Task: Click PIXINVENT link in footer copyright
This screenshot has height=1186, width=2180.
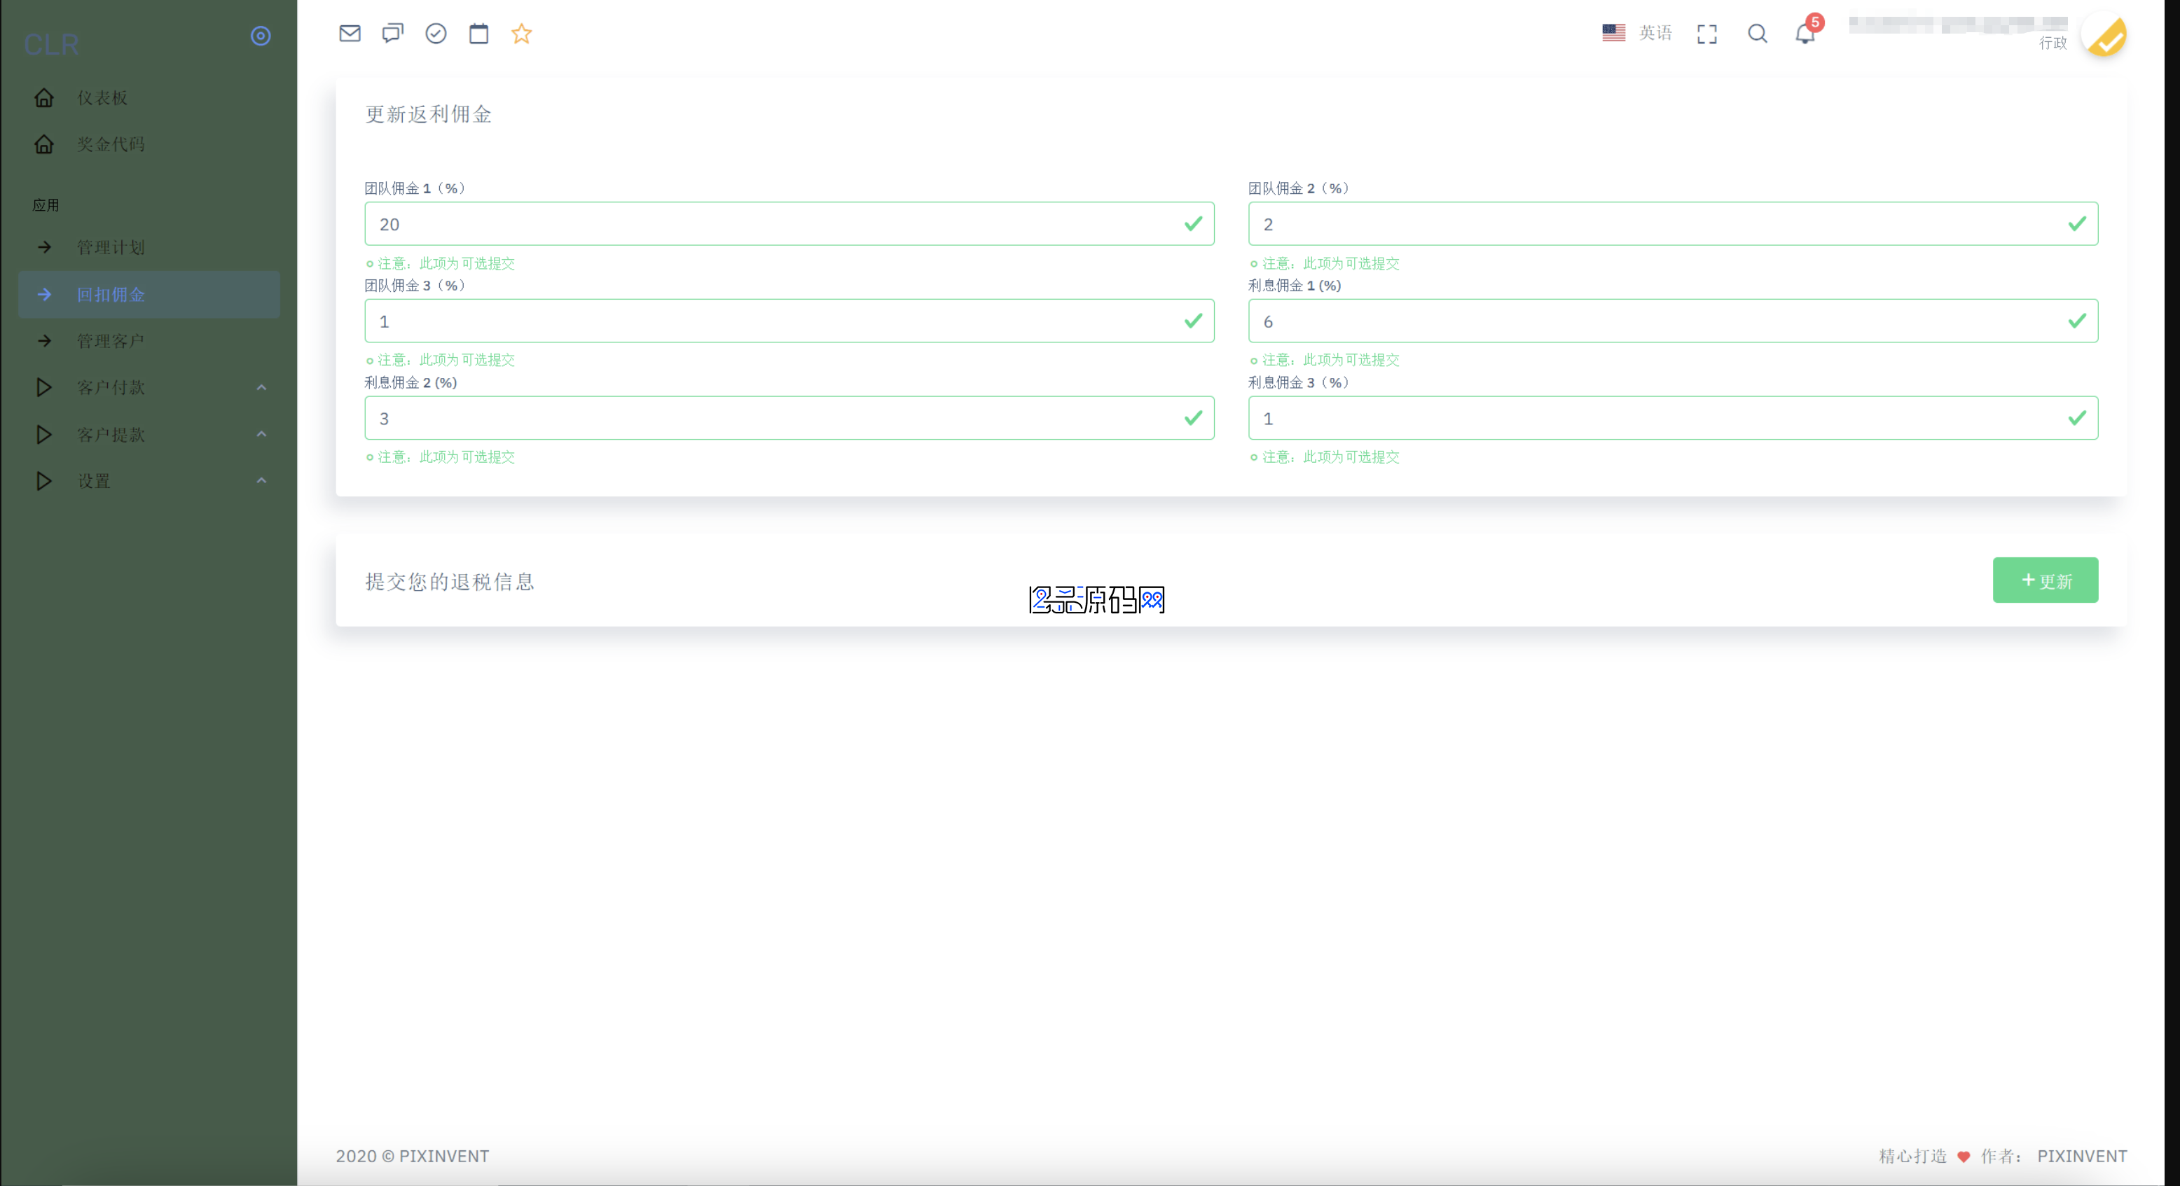Action: [443, 1156]
